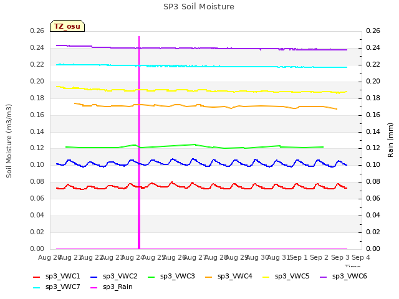Click the orange sp3_VWC4 legend swatch
The width and height of the screenshot is (399, 299).
point(209,277)
